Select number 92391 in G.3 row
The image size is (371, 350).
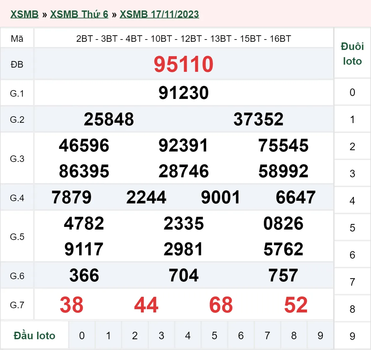(183, 146)
